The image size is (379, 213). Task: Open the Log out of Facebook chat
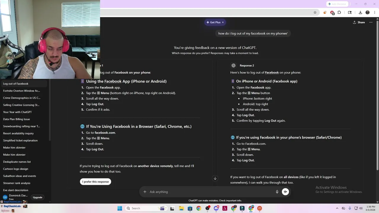click(x=24, y=84)
